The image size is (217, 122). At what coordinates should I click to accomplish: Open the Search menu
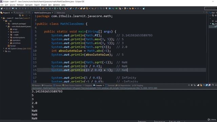(x=37, y=5)
